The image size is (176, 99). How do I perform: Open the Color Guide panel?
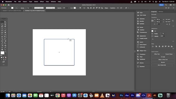143,15
